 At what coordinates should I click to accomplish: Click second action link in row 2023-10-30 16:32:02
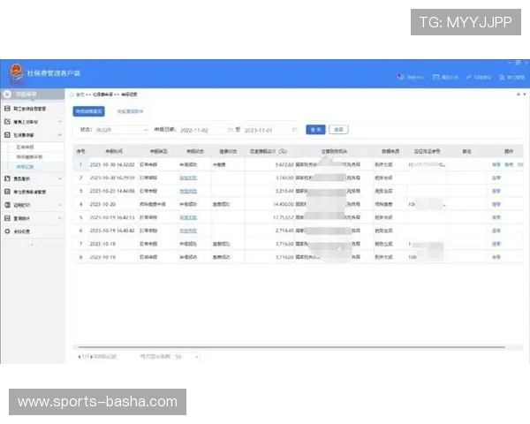pos(509,164)
